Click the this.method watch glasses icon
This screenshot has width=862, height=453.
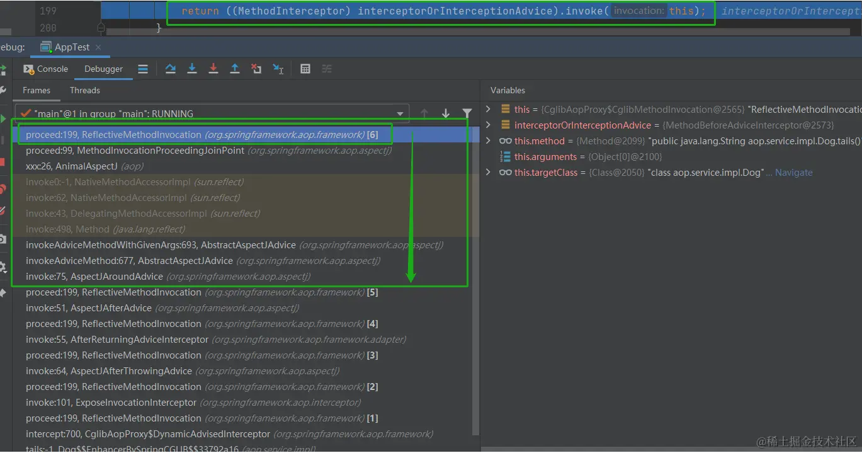click(505, 141)
